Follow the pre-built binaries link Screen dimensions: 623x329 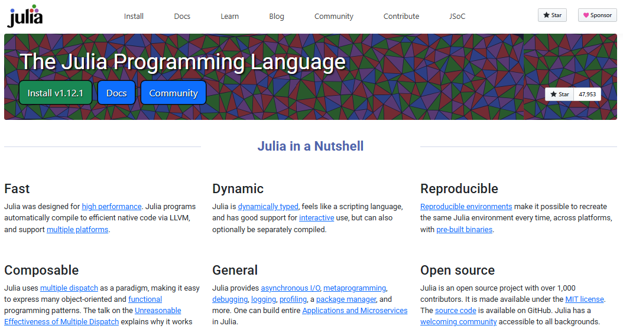(x=465, y=229)
